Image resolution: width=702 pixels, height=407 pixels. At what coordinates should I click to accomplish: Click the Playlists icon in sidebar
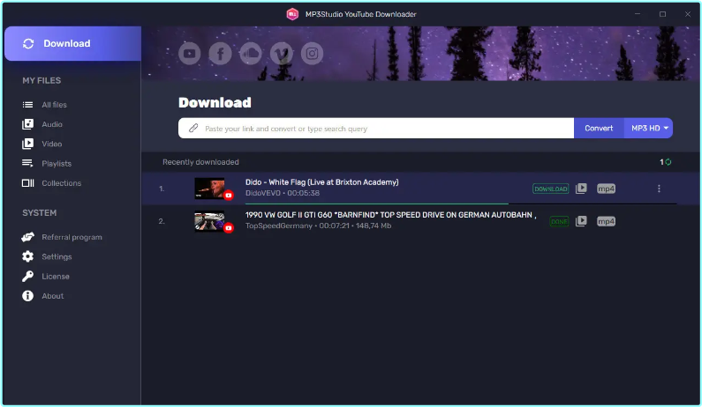(x=27, y=164)
